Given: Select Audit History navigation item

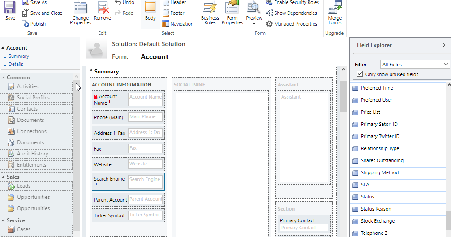Looking at the screenshot, I should point(36,154).
